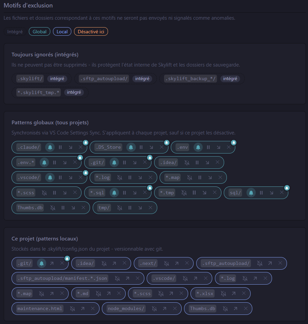Promote local *.log pattern to global
308x324 pixels.
255,278
